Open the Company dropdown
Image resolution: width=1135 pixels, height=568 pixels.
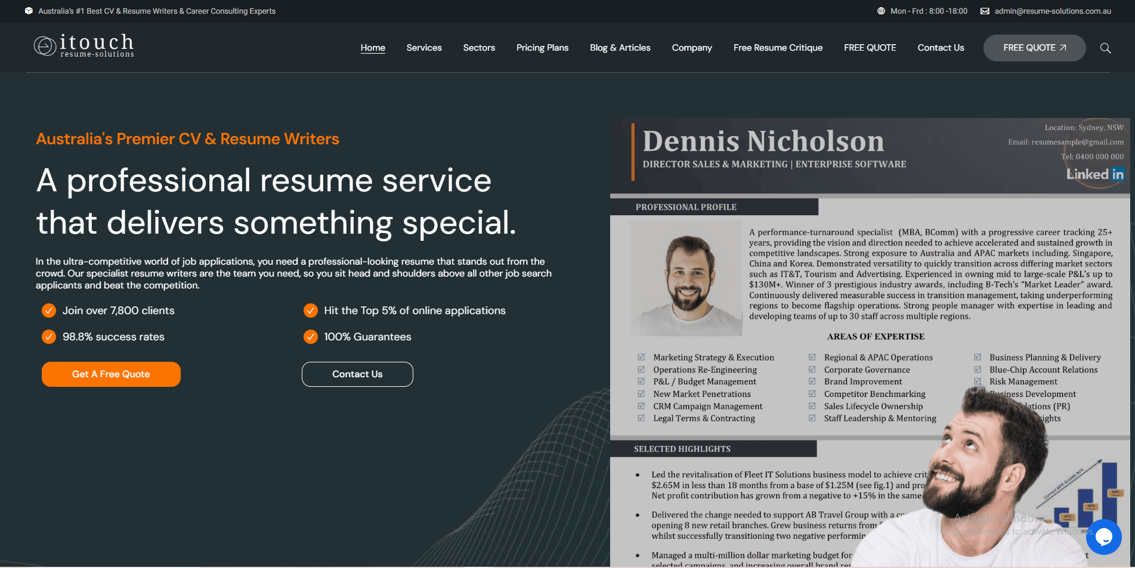pyautogui.click(x=691, y=48)
